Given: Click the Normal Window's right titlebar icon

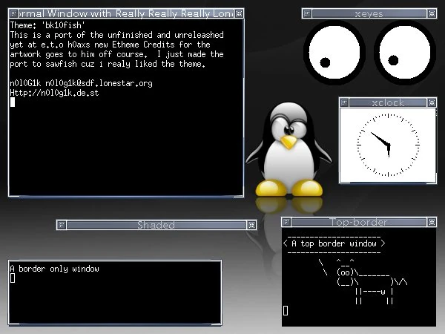Looking at the screenshot, I should click(240, 13).
